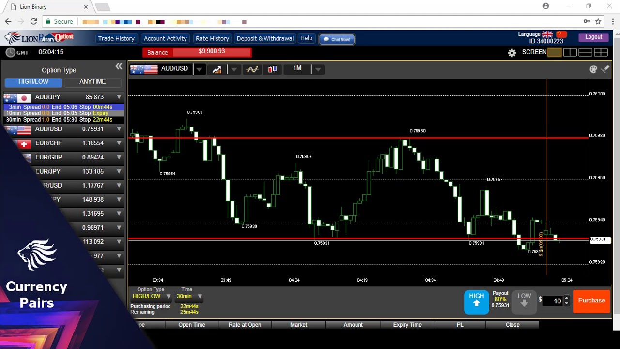Select HIGH/LOW option type
620x349 pixels.
click(33, 82)
